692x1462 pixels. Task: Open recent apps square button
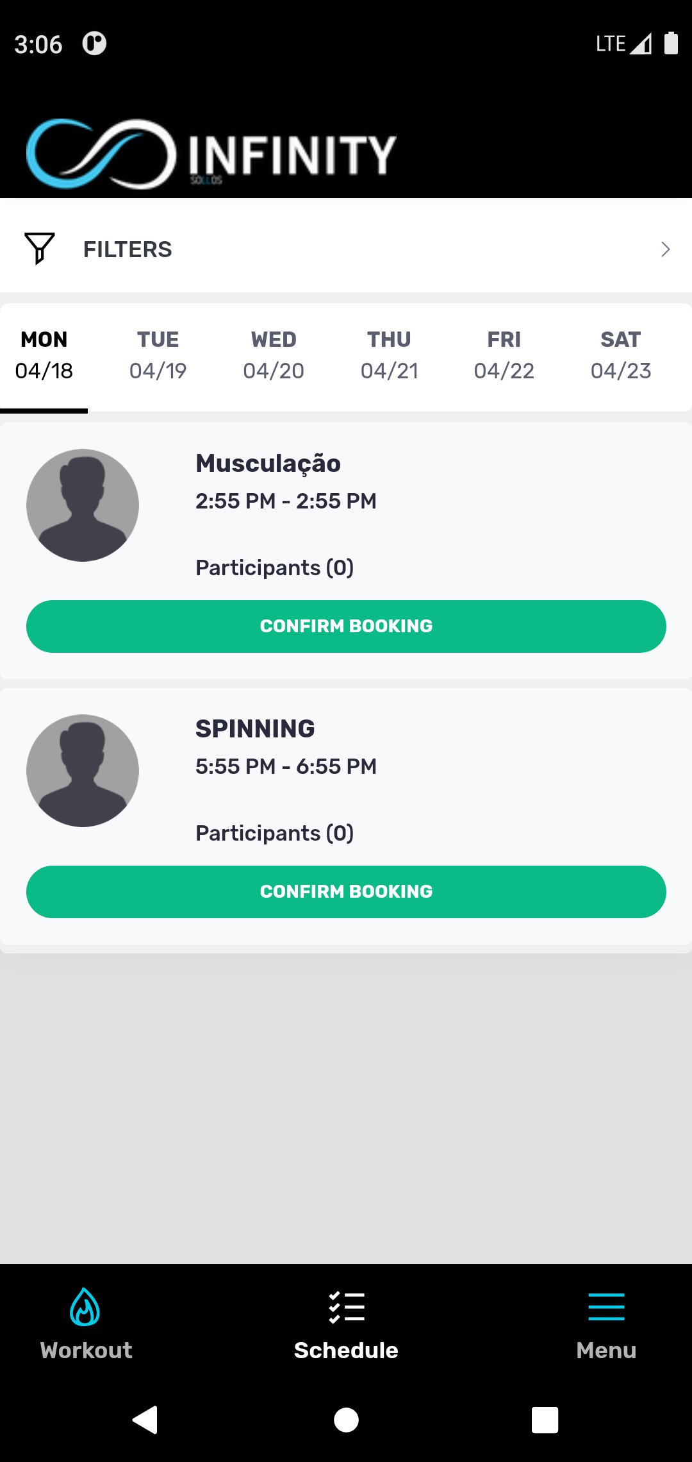[x=545, y=1420]
